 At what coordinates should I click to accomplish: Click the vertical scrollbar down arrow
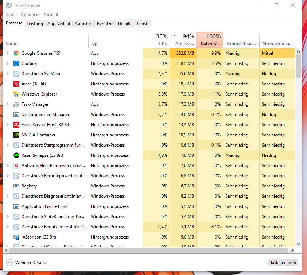click(x=298, y=244)
